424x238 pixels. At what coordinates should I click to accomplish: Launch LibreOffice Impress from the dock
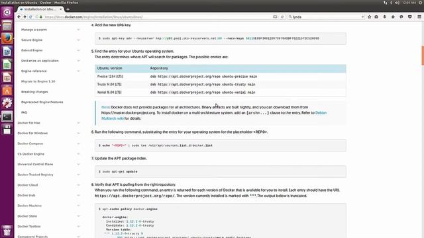click(x=7, y=78)
